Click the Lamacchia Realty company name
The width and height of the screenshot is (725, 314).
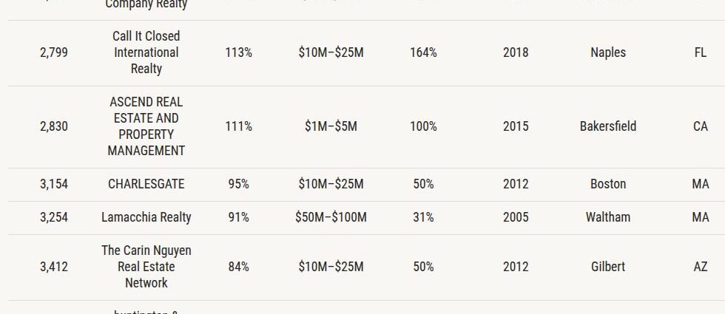146,217
